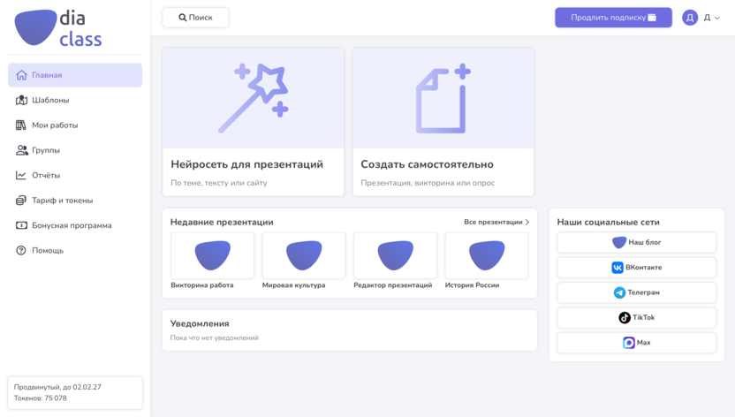Go to Шаблоны section
The height and width of the screenshot is (417, 735).
(75, 100)
